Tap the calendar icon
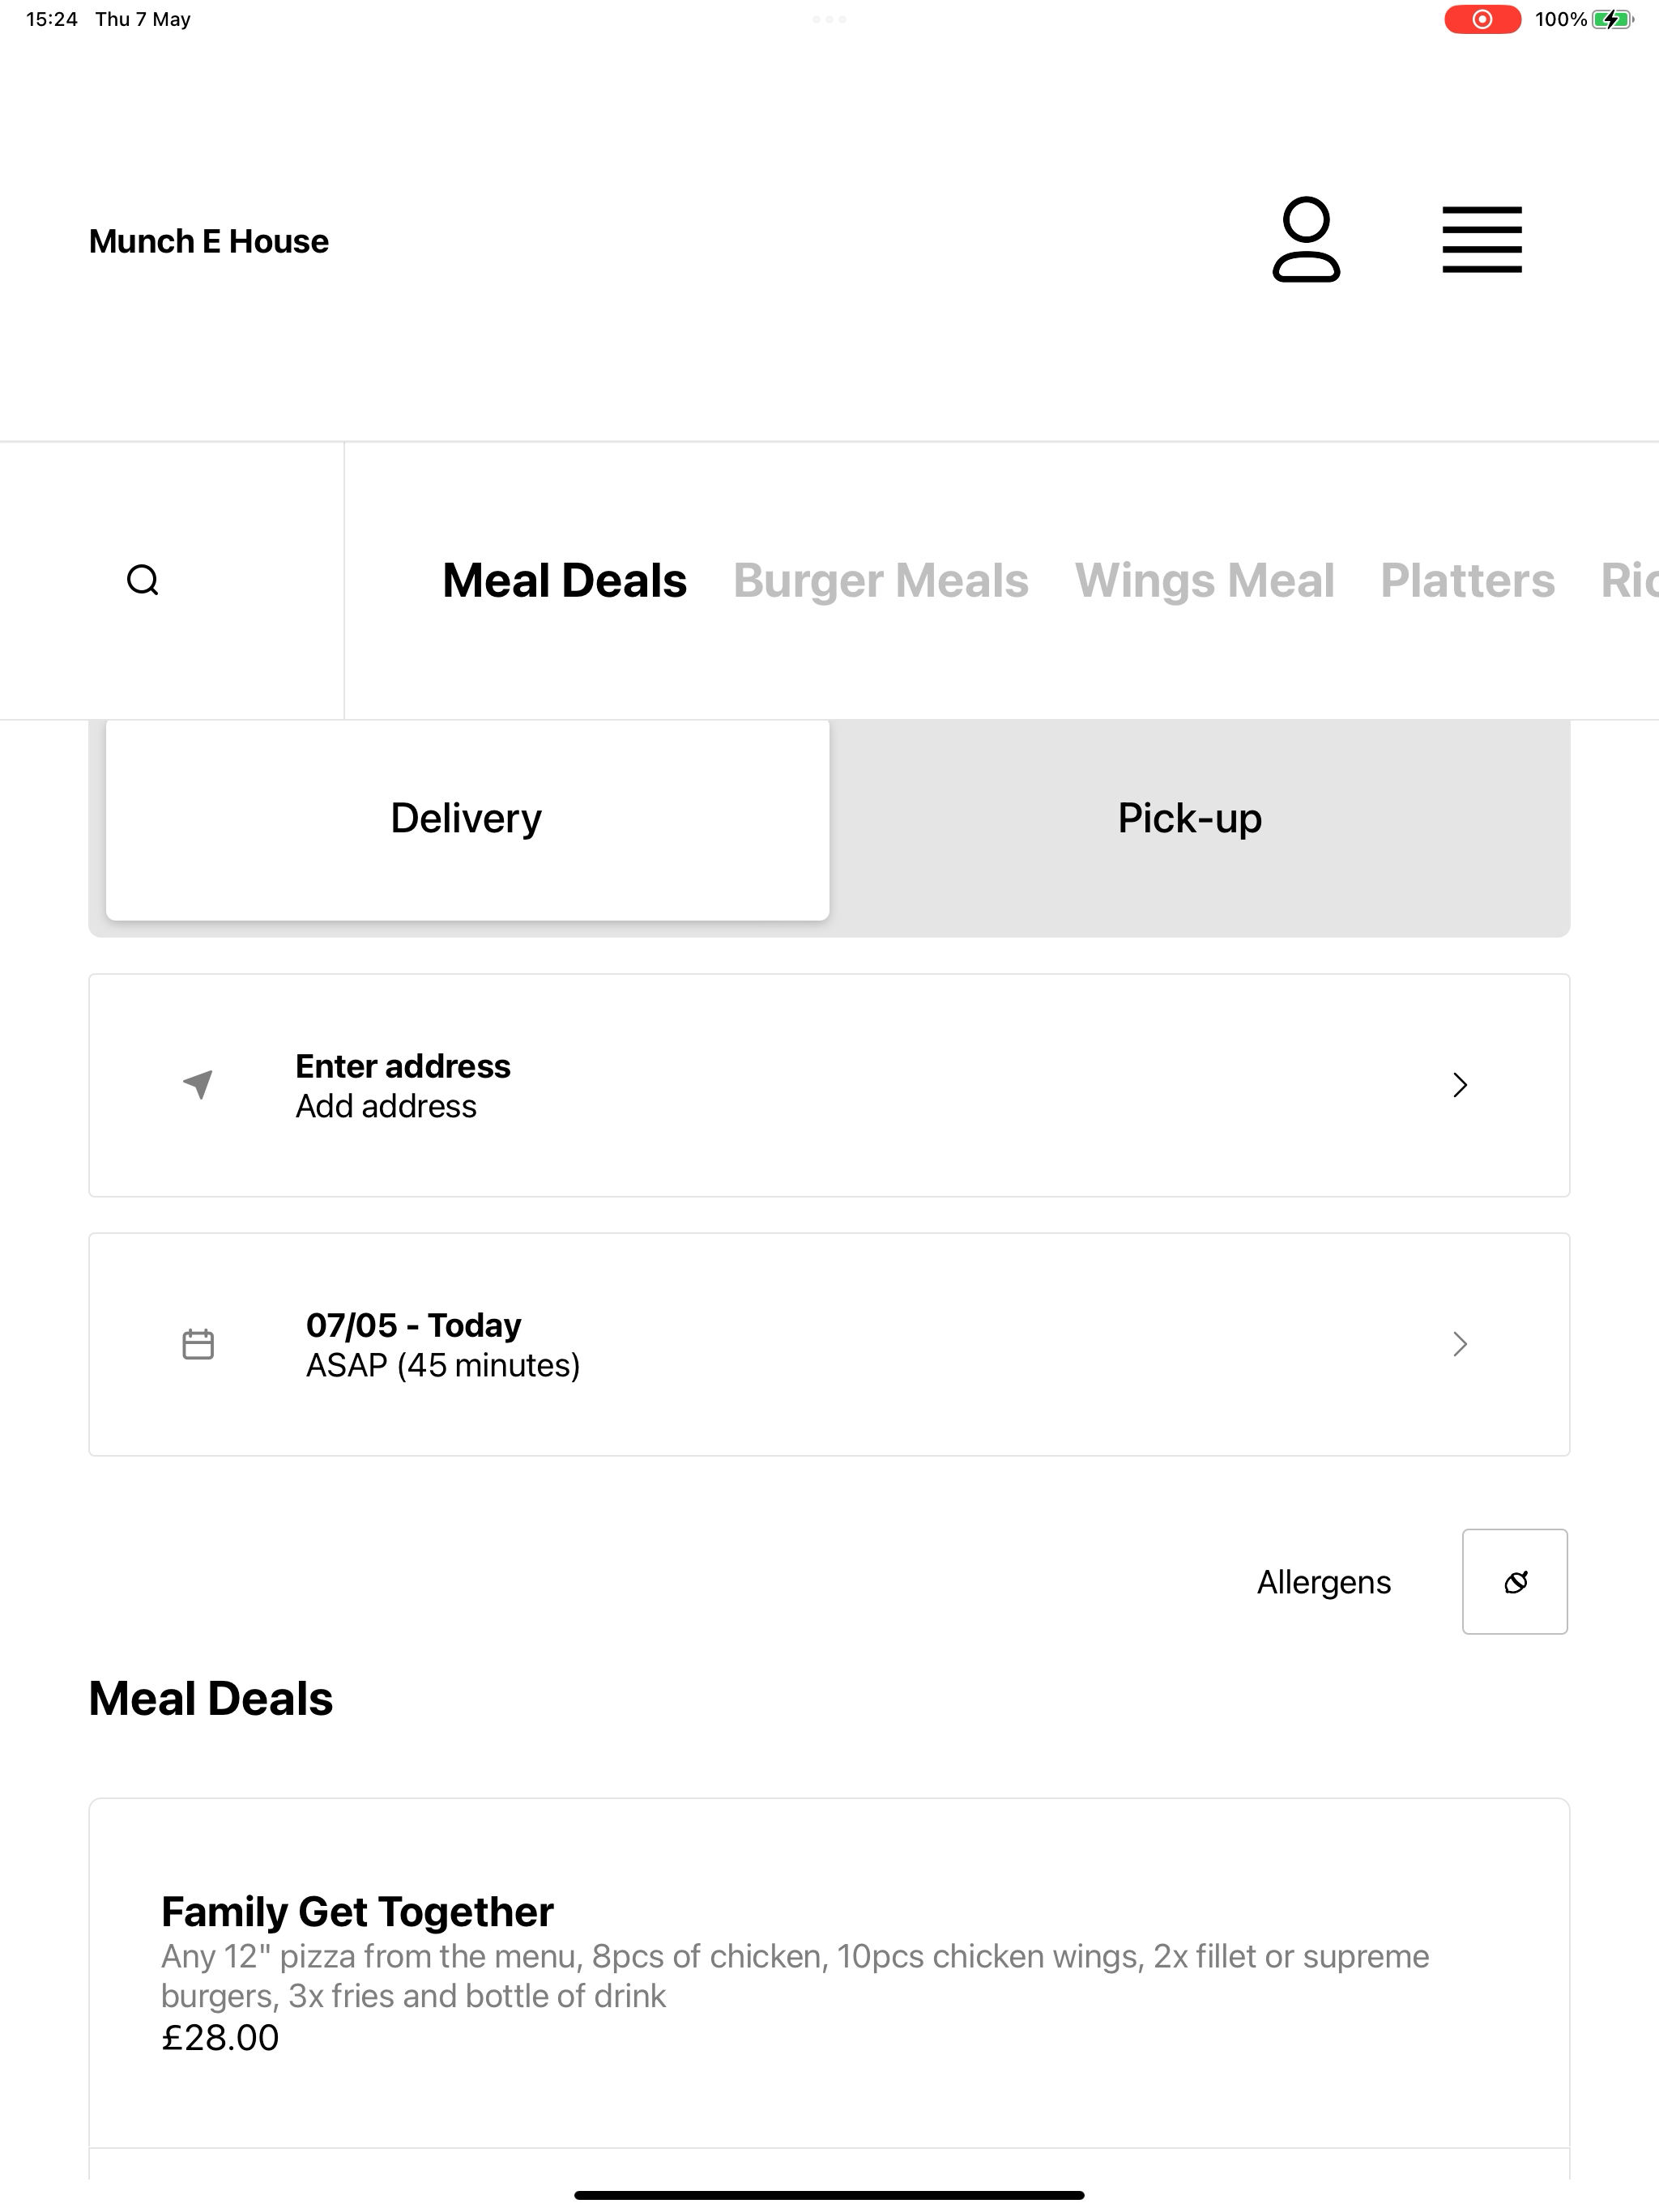The image size is (1659, 2212). (198, 1344)
